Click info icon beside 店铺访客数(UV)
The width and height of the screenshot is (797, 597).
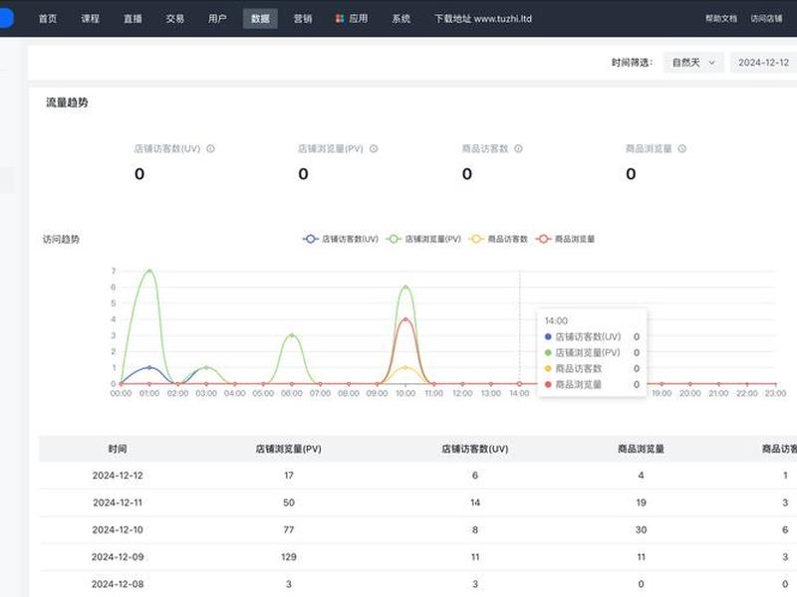[x=210, y=148]
